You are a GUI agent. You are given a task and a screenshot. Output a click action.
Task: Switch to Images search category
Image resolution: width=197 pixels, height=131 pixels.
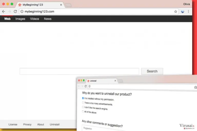[20, 19]
